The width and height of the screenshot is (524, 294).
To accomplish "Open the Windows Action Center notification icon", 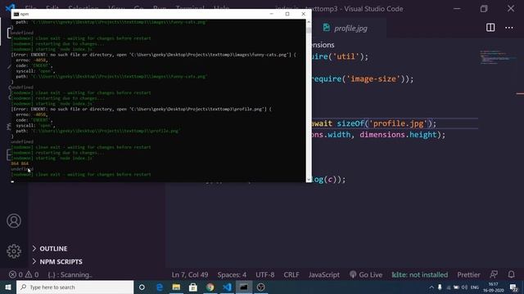I will (513, 287).
